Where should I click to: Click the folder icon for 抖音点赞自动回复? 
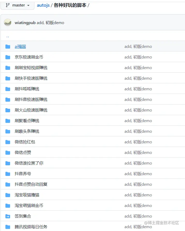[x=8, y=184]
